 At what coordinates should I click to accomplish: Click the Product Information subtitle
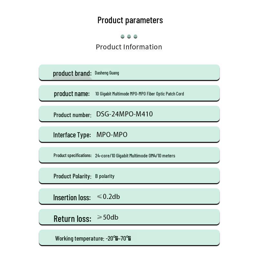[x=129, y=47]
